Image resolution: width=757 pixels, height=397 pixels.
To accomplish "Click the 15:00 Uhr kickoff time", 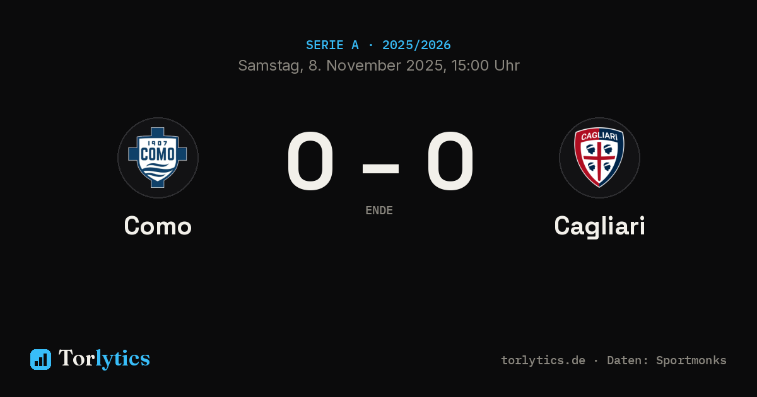I will [484, 66].
